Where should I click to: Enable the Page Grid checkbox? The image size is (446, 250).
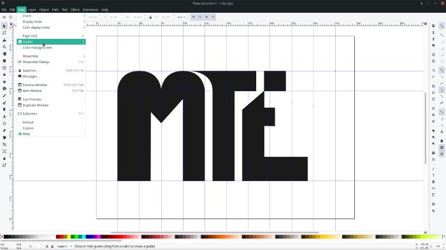(20, 36)
